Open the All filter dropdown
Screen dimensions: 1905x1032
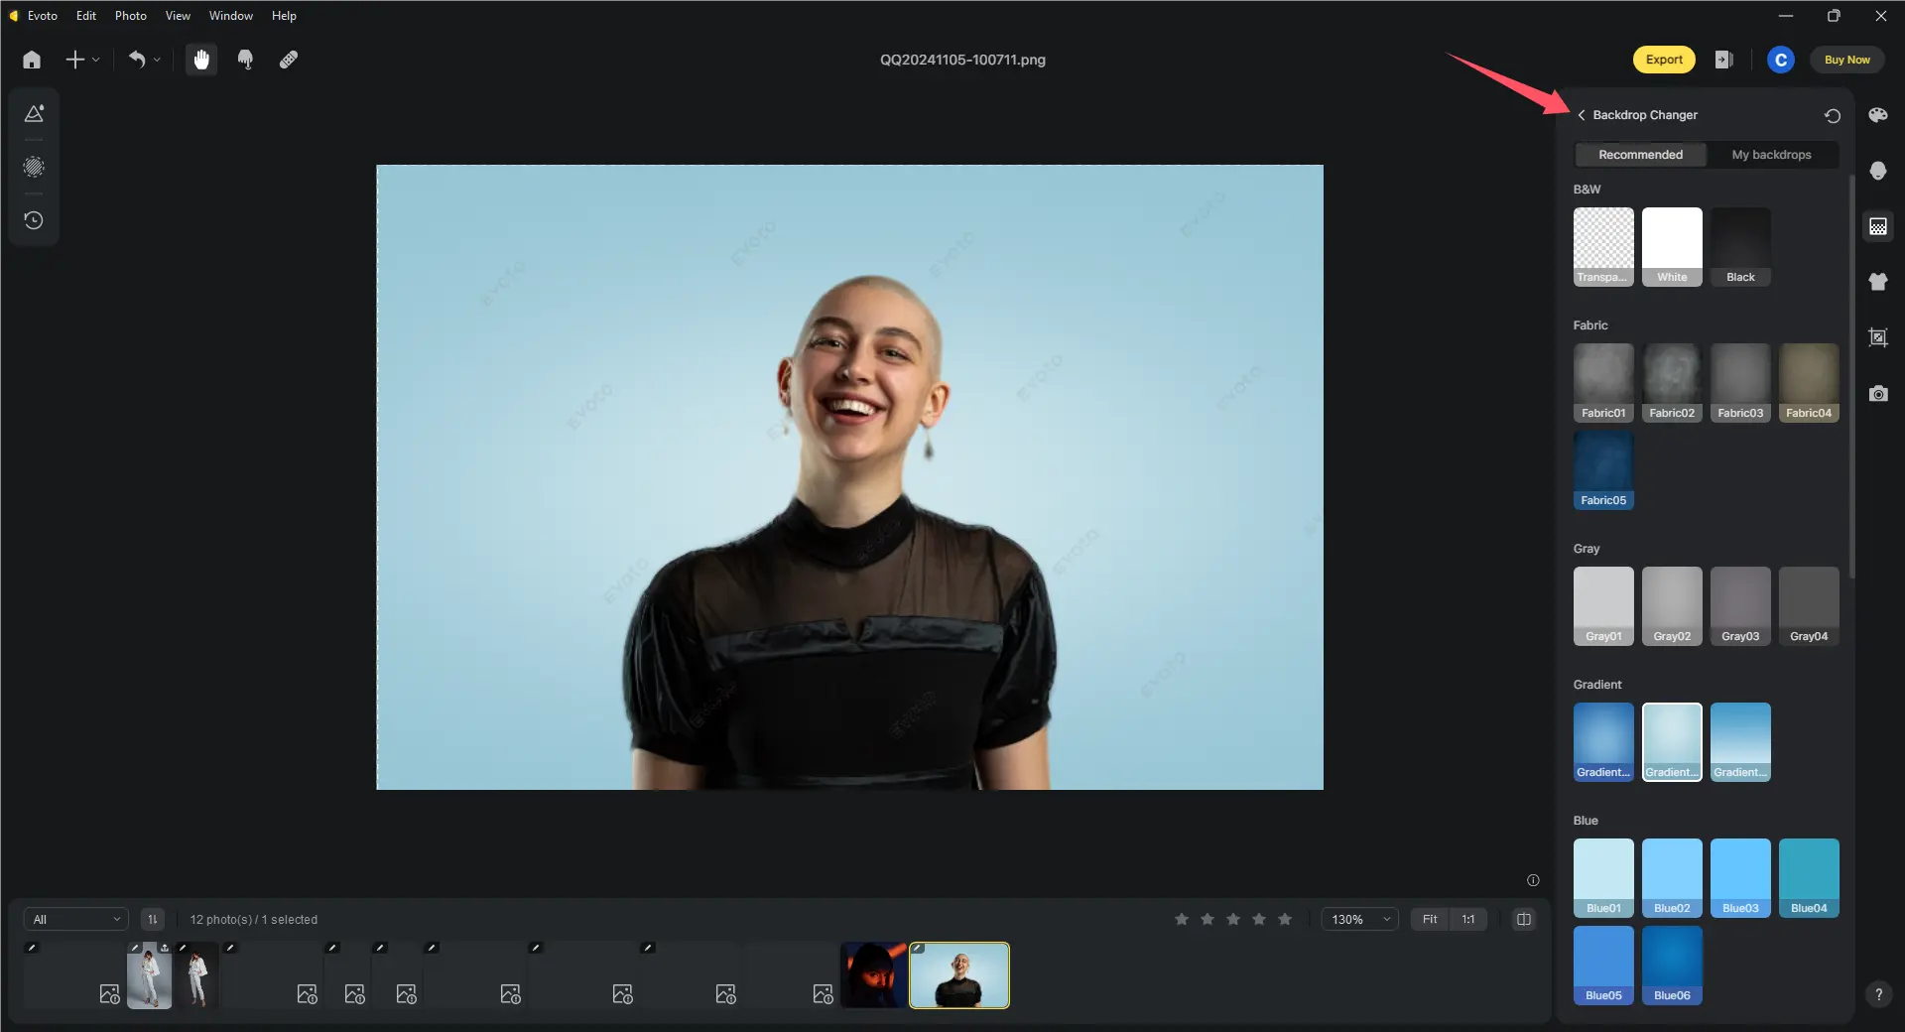click(75, 919)
